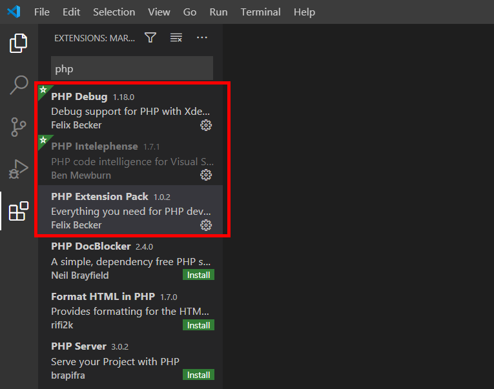Select the PHP Extension Pack title
Image resolution: width=494 pixels, height=389 pixels.
99,196
